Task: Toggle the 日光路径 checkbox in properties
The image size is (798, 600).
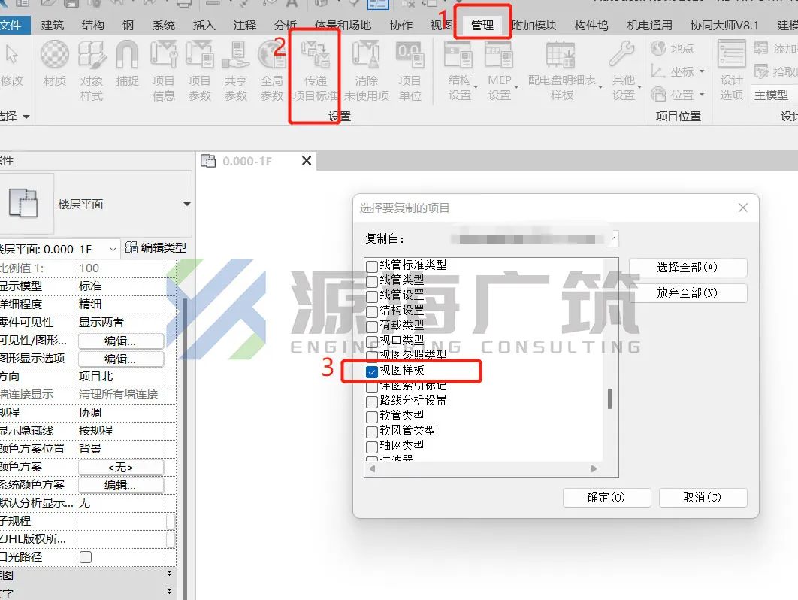Action: pyautogui.click(x=86, y=556)
